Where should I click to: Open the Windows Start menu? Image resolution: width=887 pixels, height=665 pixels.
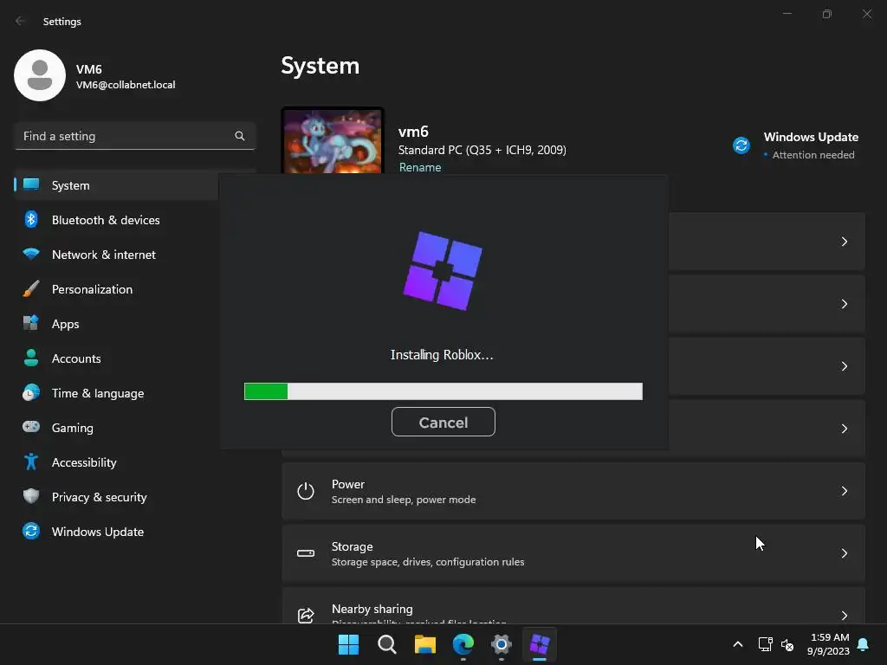click(x=348, y=644)
